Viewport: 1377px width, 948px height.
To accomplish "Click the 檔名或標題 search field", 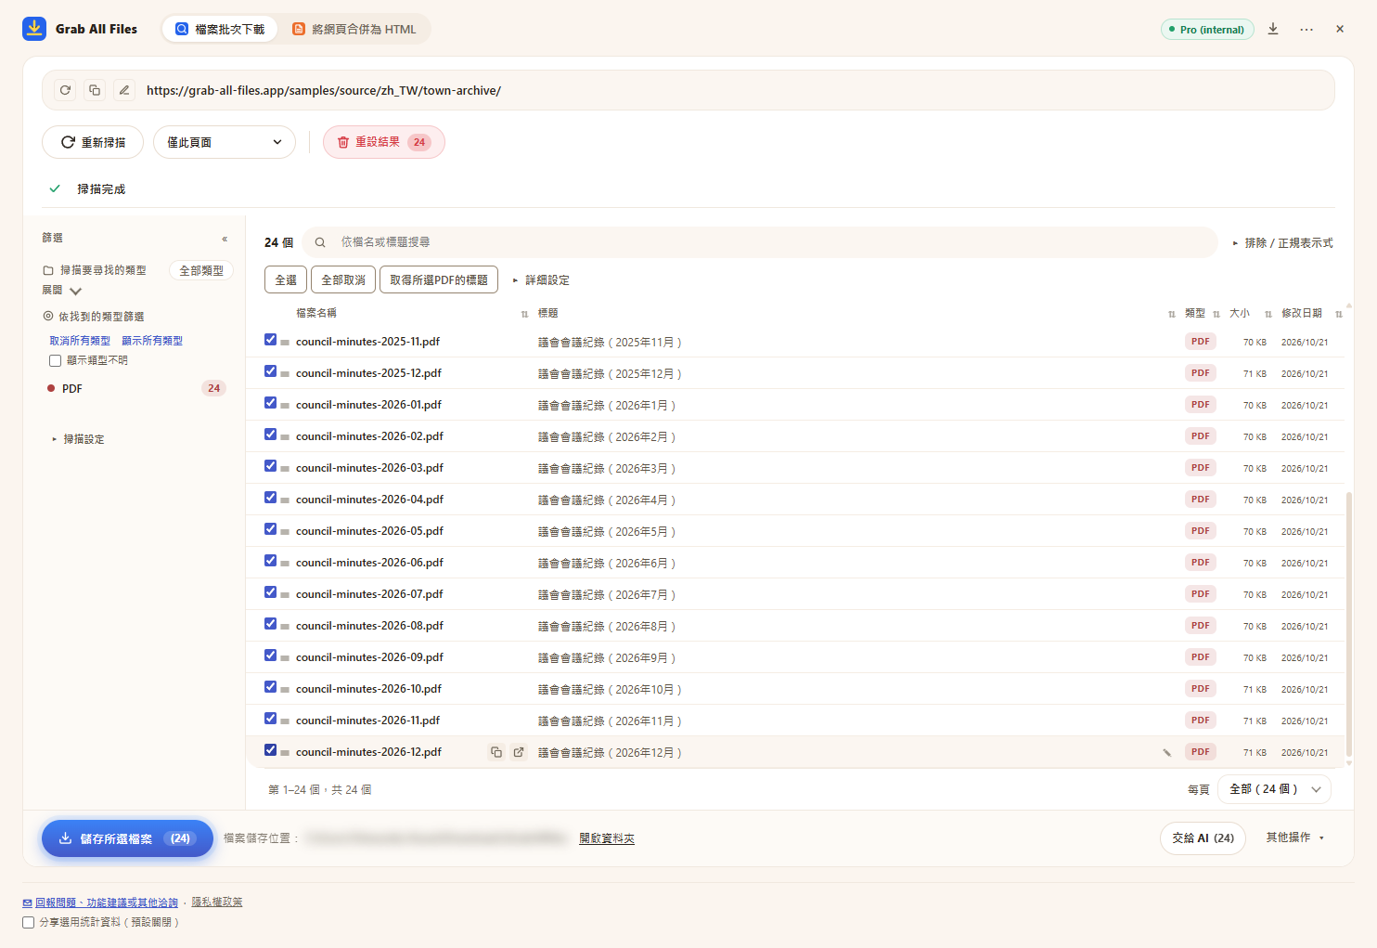I will coord(760,242).
